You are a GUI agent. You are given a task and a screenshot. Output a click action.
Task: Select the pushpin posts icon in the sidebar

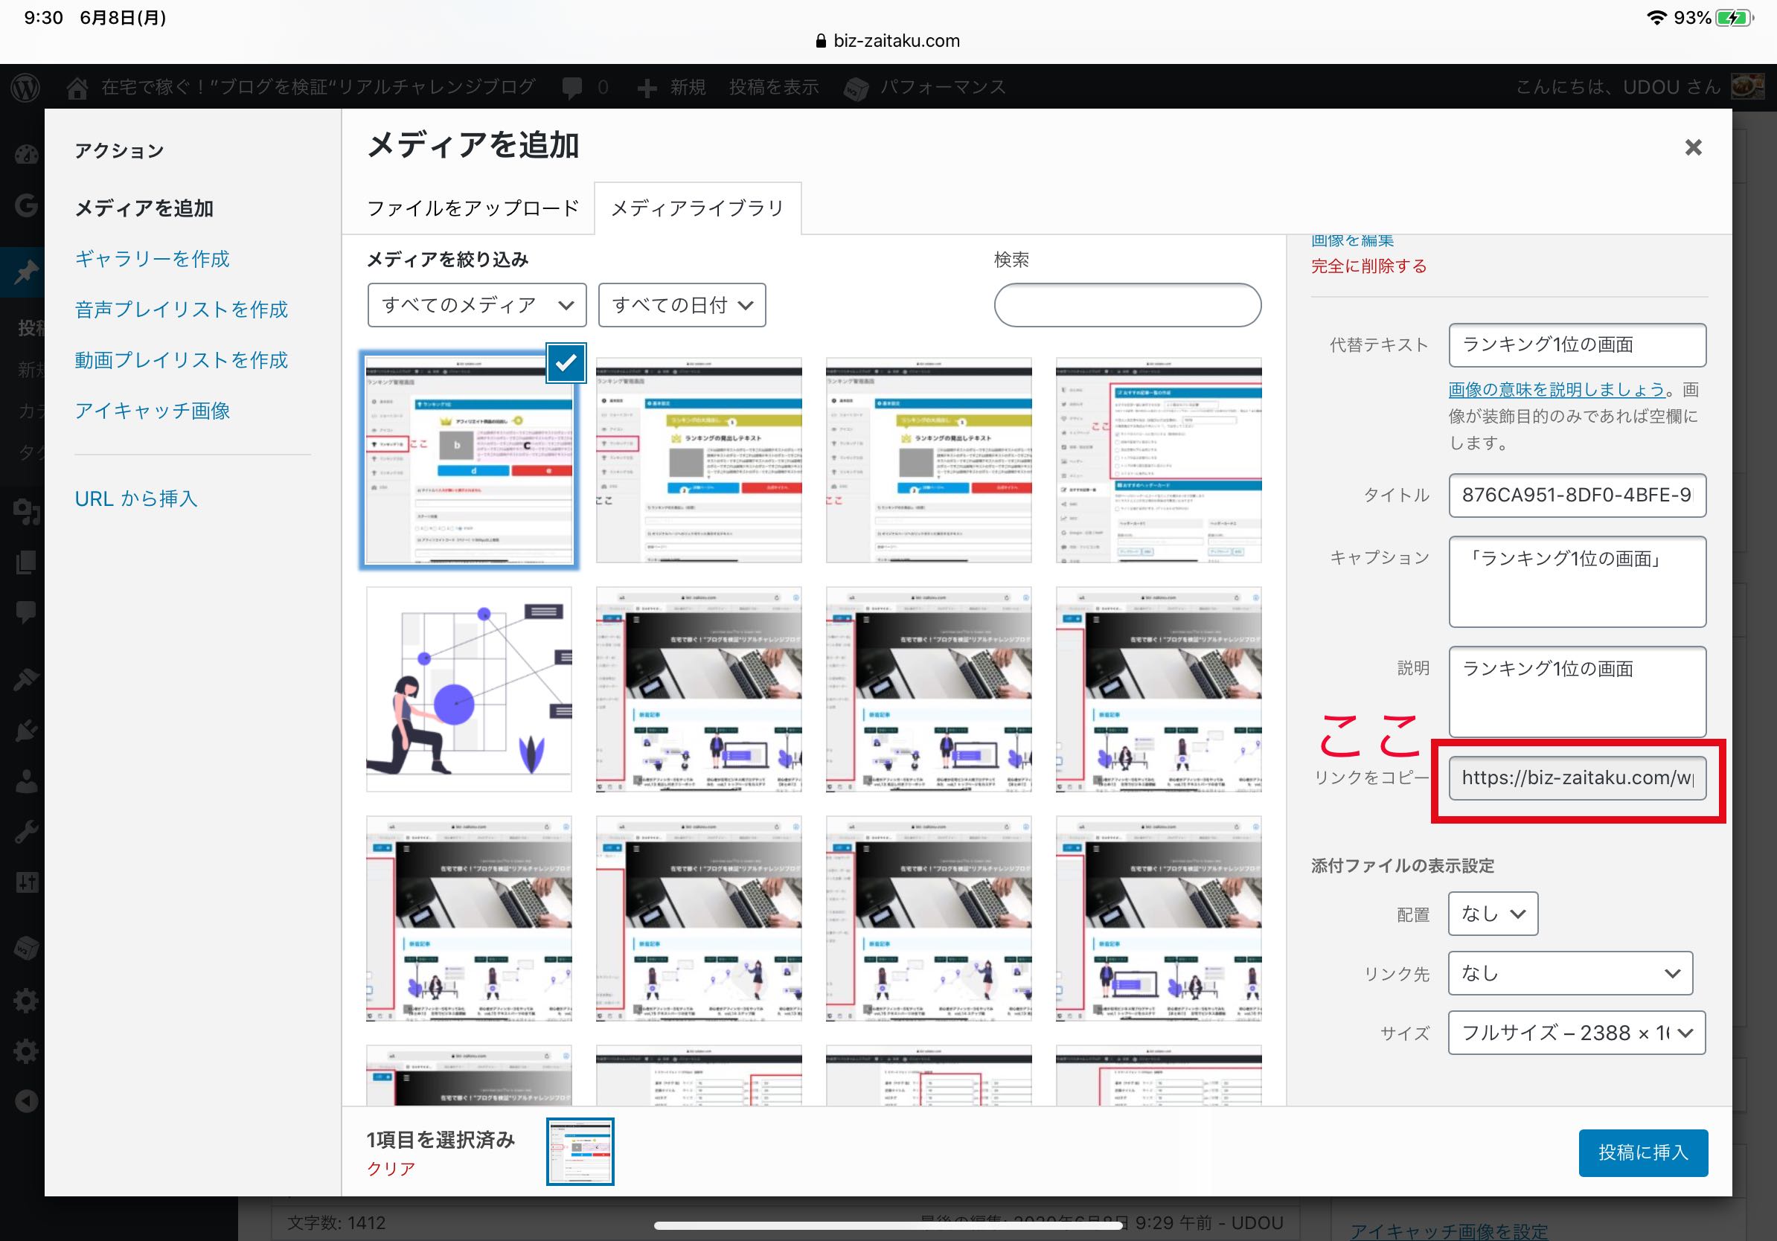pos(26,272)
